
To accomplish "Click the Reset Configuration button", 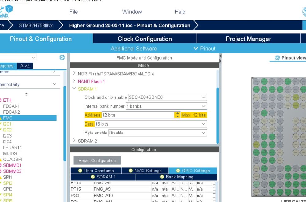I will point(97,160).
